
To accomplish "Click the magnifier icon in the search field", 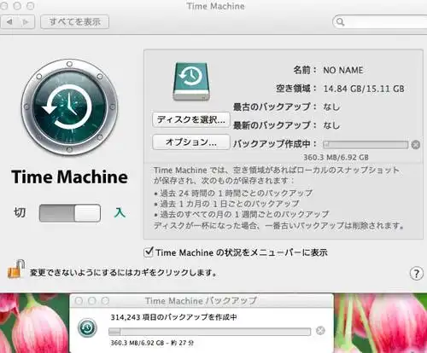I will coord(340,21).
